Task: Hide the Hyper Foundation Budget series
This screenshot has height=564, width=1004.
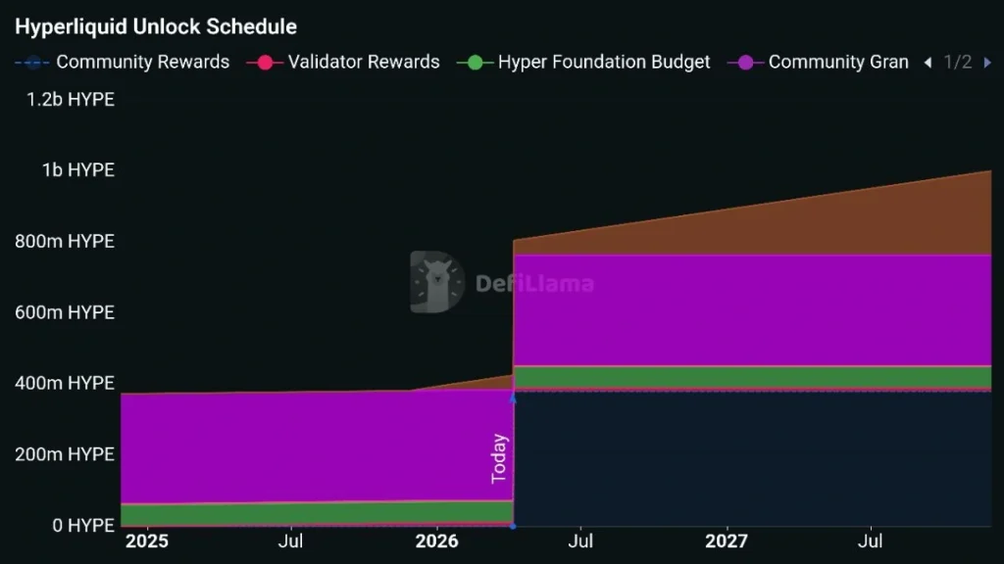Action: [604, 62]
